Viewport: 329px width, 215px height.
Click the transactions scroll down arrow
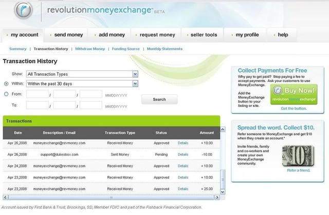(223, 191)
